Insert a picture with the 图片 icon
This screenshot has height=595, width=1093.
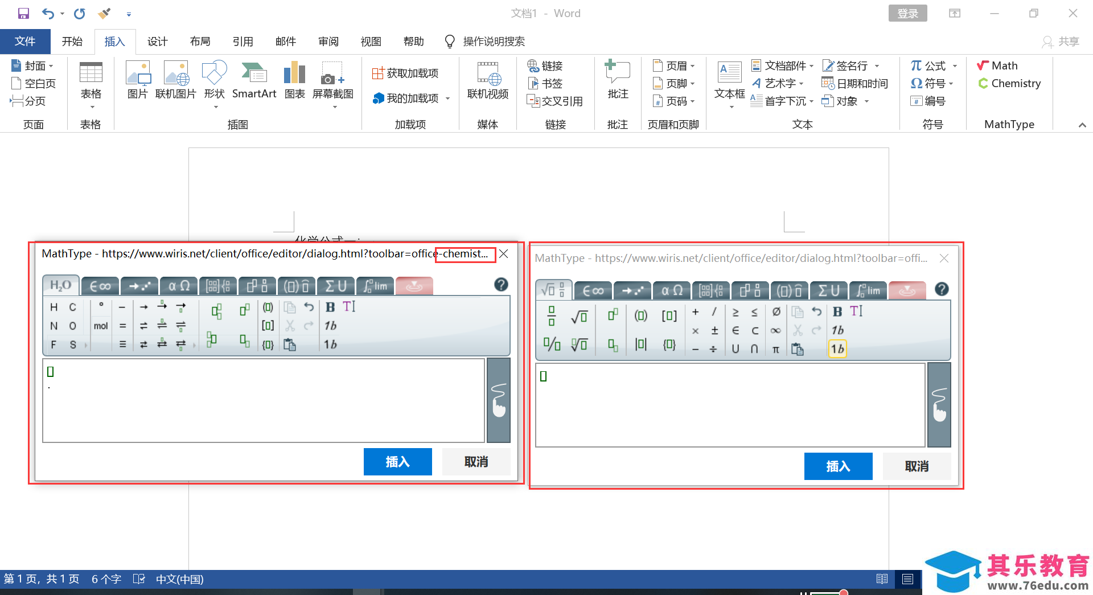[138, 80]
